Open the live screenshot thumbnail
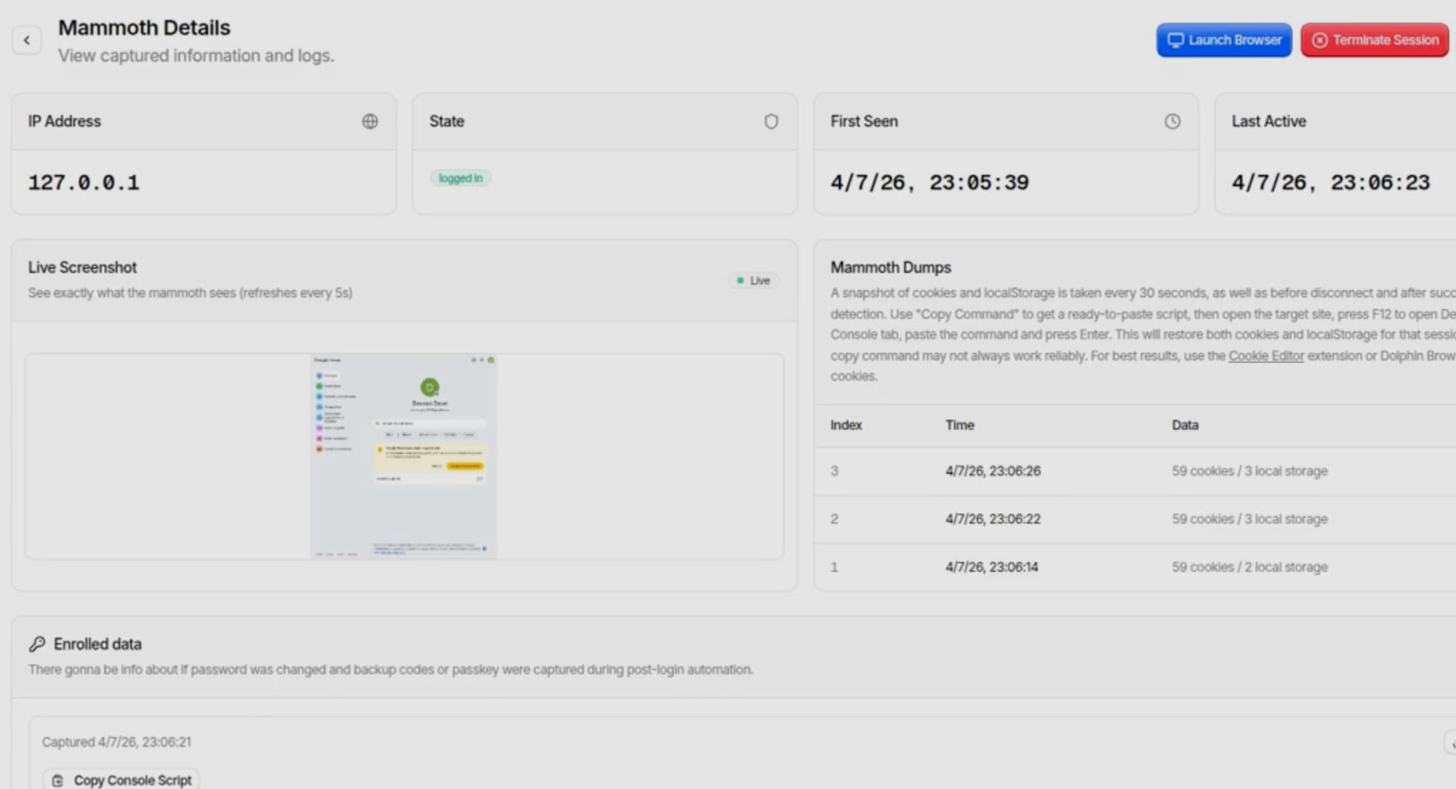 coord(402,456)
